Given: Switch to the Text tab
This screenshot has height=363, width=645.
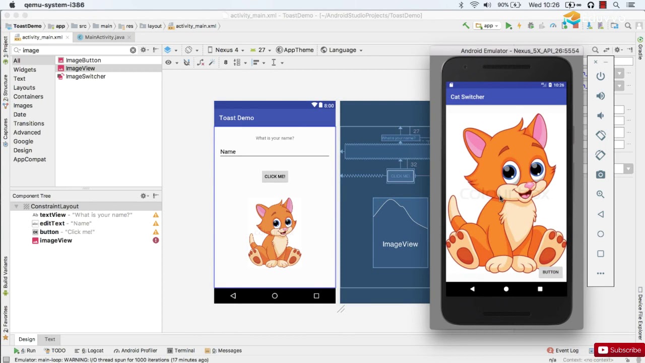Looking at the screenshot, I should [x=50, y=339].
